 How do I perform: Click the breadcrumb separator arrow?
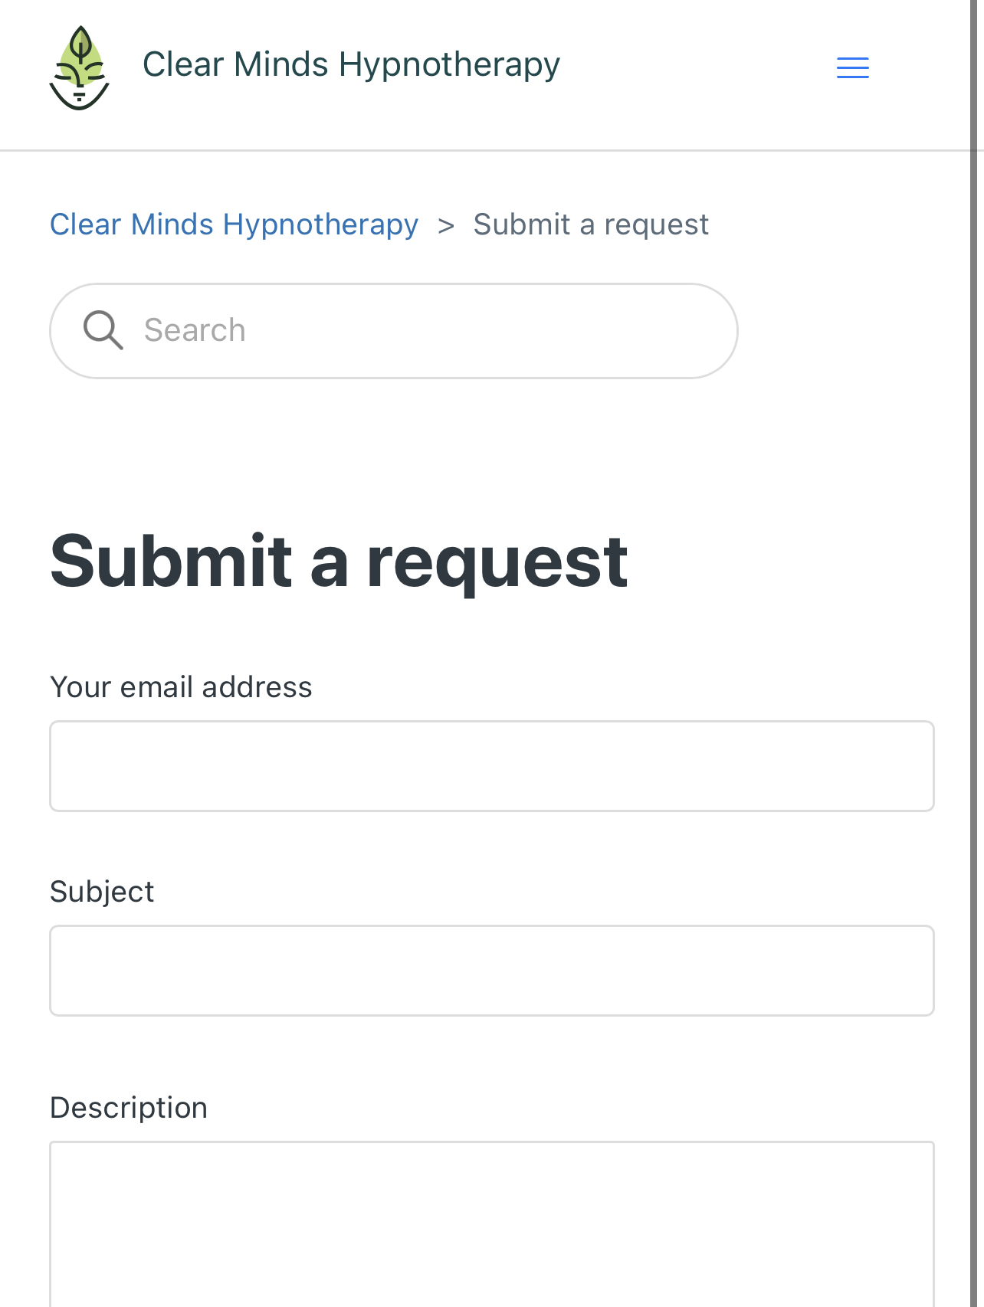pos(446,225)
